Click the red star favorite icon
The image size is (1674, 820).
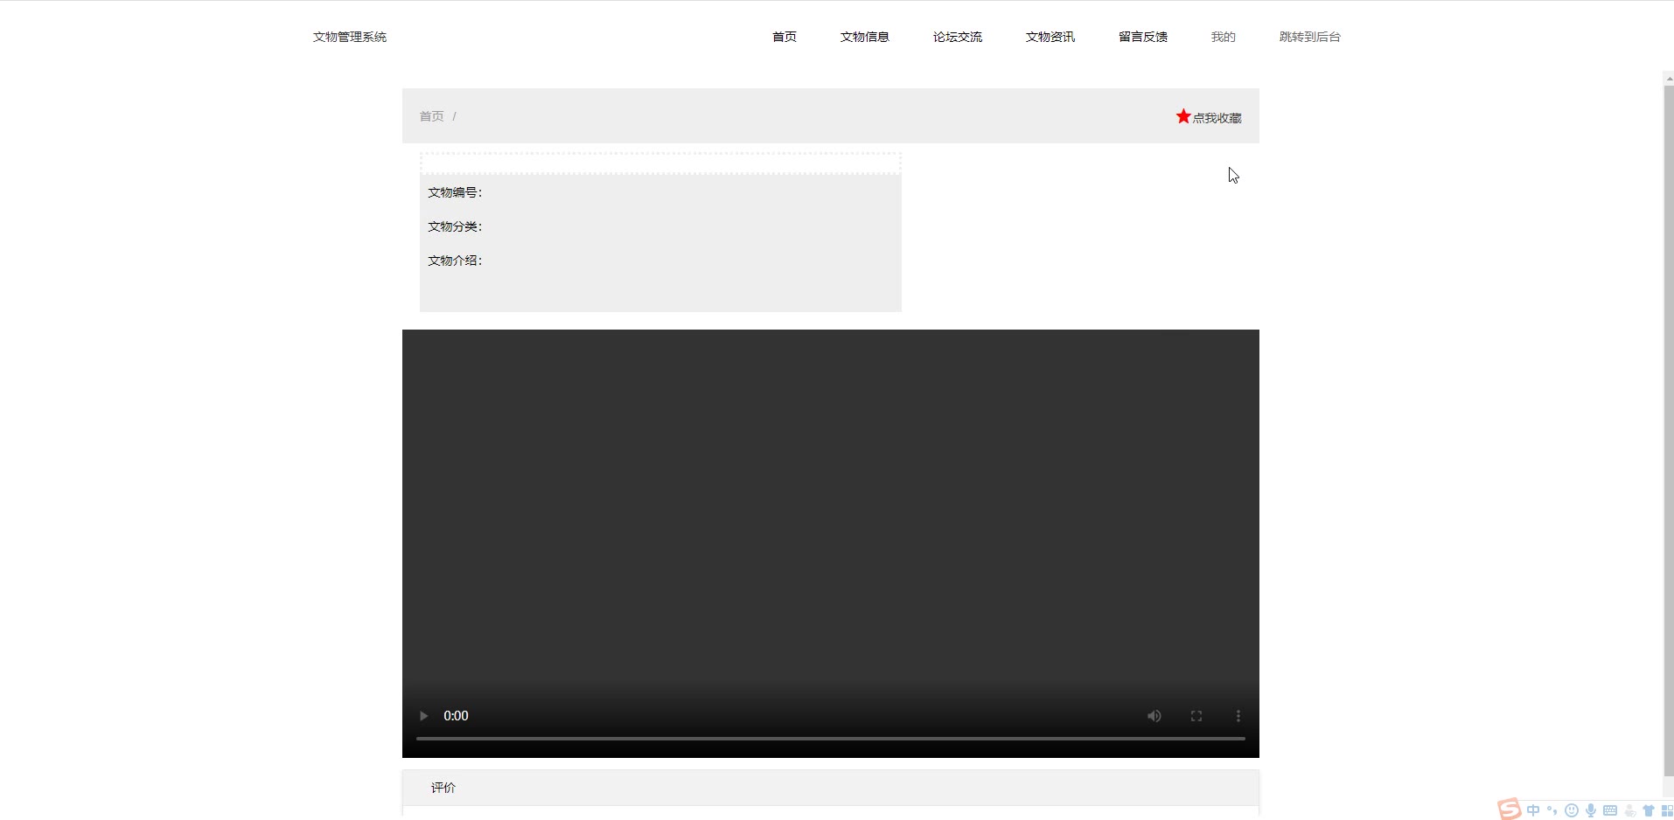(x=1183, y=116)
